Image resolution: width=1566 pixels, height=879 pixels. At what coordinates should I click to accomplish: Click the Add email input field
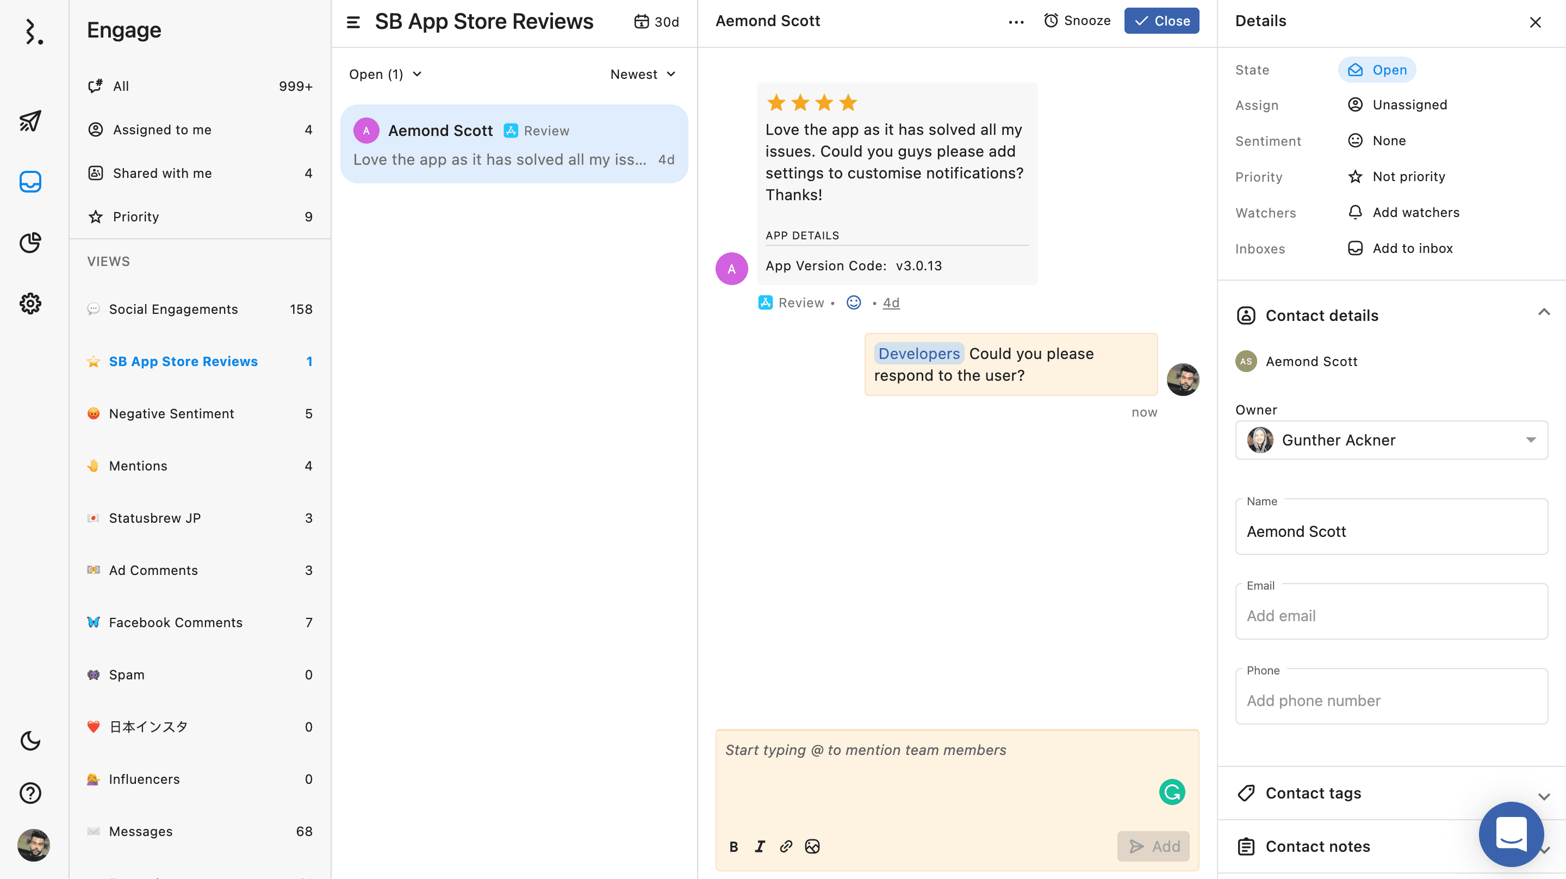tap(1391, 616)
